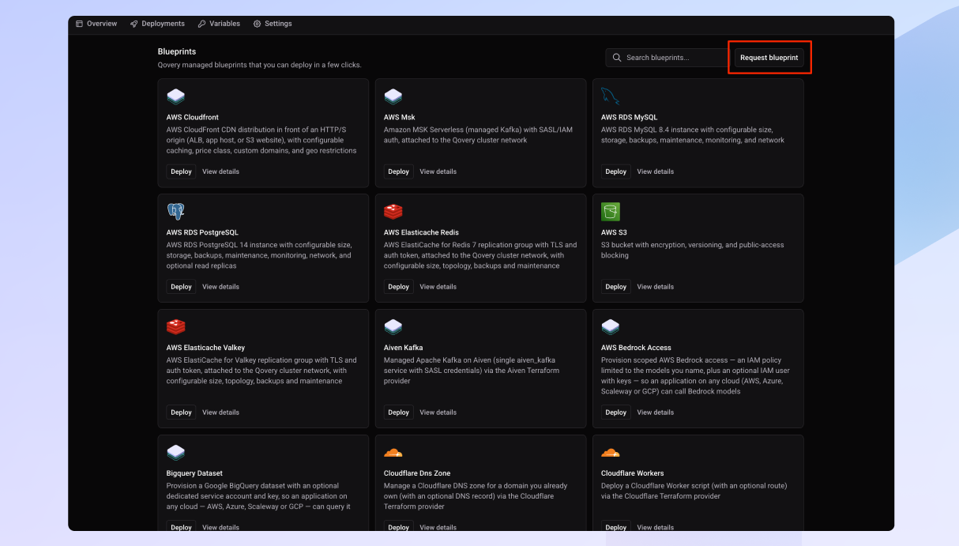Image resolution: width=959 pixels, height=546 pixels.
Task: Deploy the AWS Cloudfront blueprint
Action: [x=181, y=171]
